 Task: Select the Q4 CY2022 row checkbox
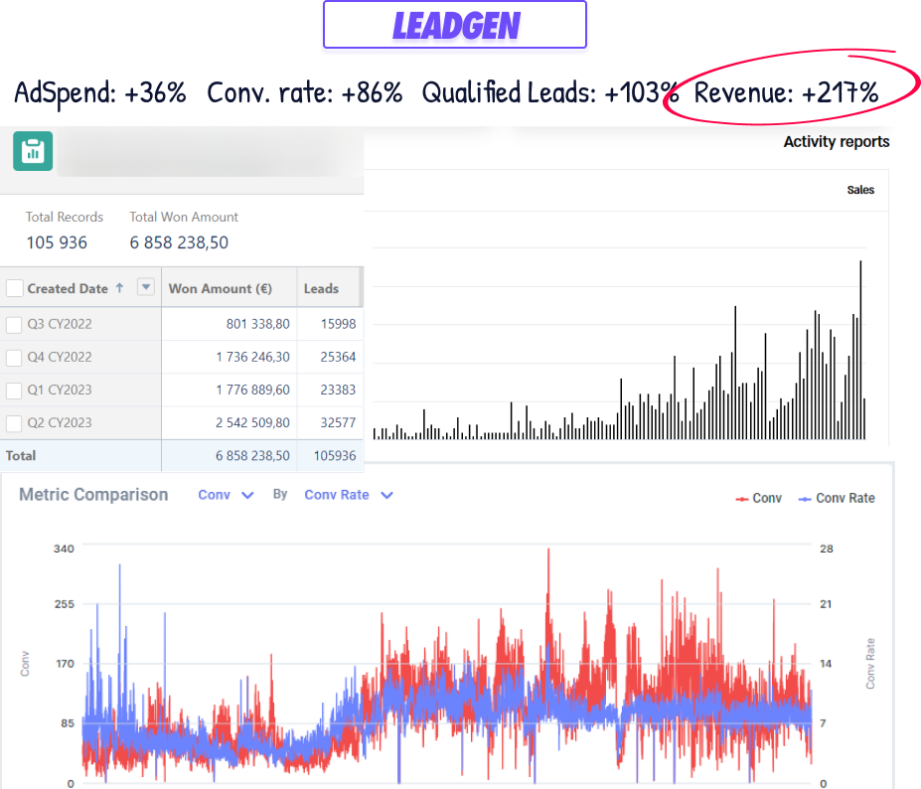coord(14,357)
